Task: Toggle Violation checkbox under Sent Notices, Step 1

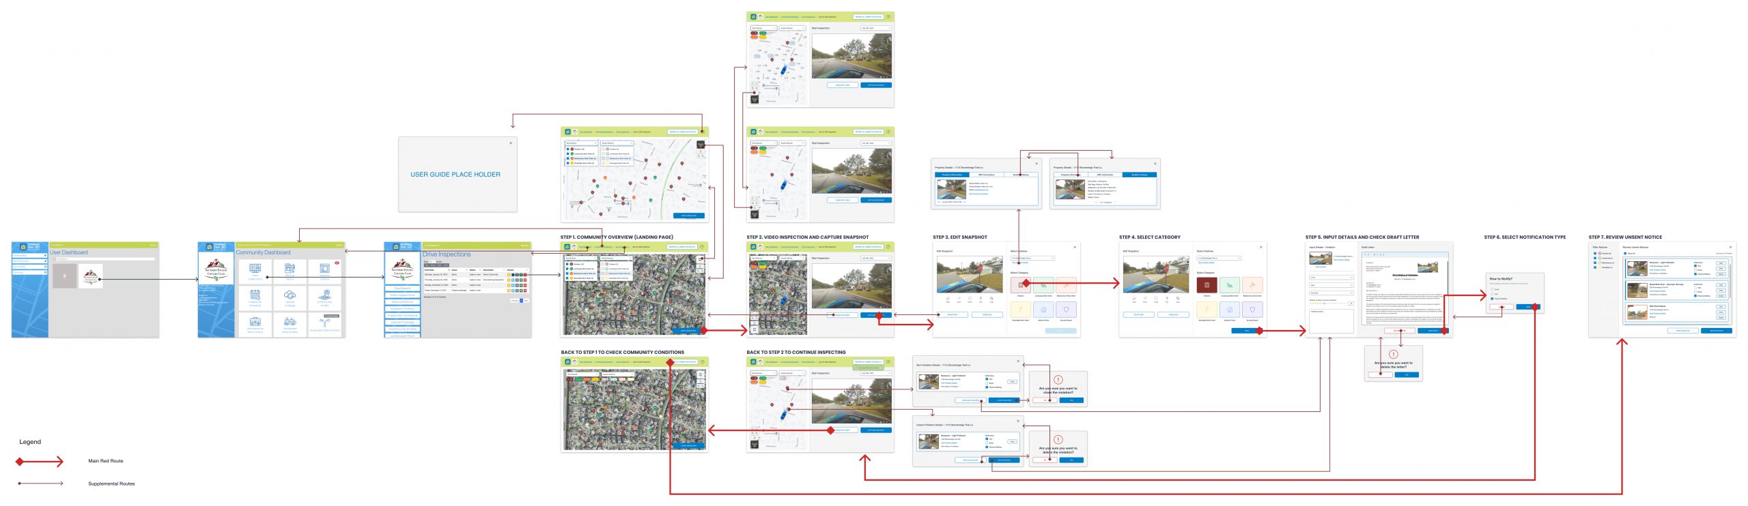Action: pos(567,264)
